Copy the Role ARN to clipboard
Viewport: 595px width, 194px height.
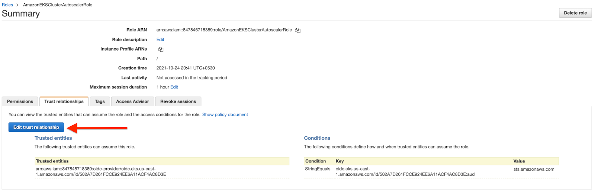pyautogui.click(x=297, y=30)
